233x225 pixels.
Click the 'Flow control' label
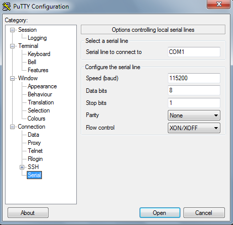click(100, 128)
